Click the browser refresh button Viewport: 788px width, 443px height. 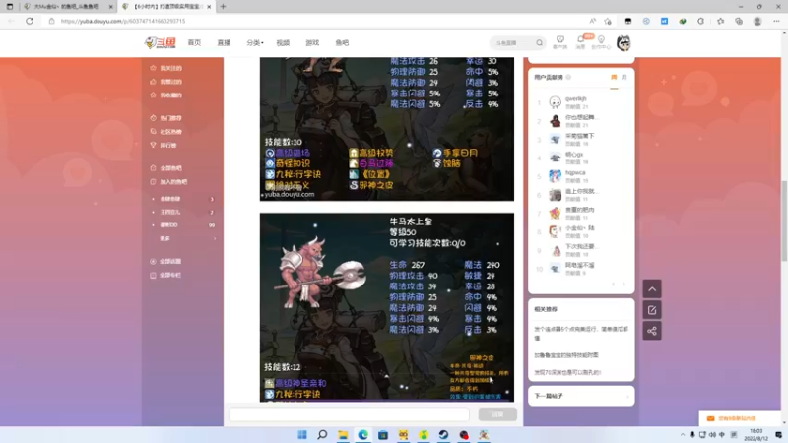coord(30,21)
